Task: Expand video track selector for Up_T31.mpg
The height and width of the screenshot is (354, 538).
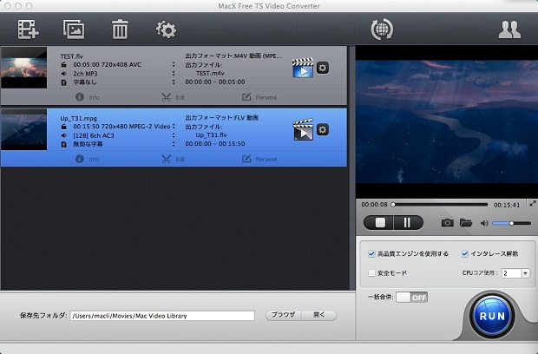Action: [174, 126]
